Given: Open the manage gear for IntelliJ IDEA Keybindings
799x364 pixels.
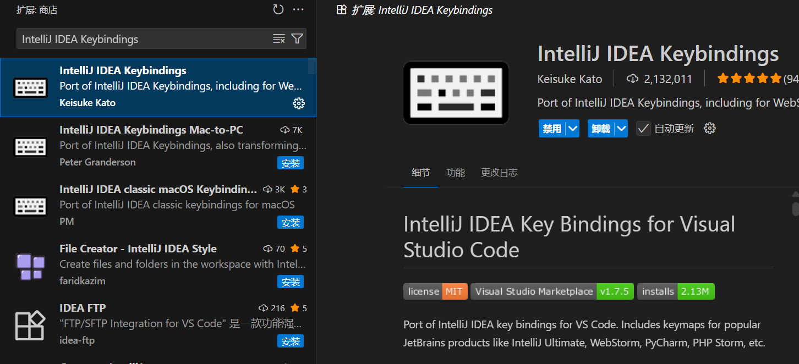Looking at the screenshot, I should point(299,103).
